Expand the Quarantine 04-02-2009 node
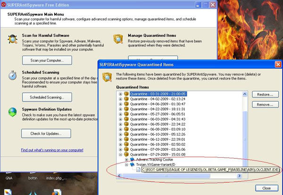The image size is (283, 195). (x=120, y=99)
